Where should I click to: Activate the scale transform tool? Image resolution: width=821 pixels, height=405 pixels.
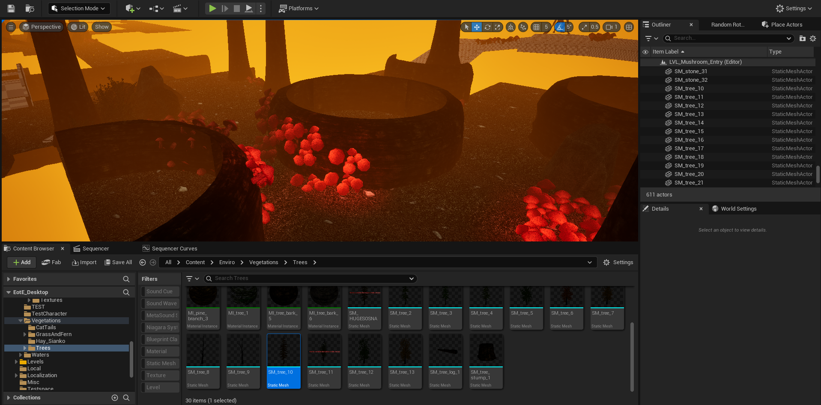497,27
